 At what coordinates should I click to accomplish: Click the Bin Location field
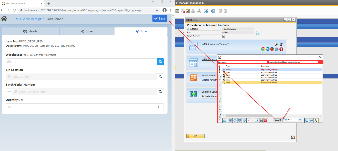82,77
